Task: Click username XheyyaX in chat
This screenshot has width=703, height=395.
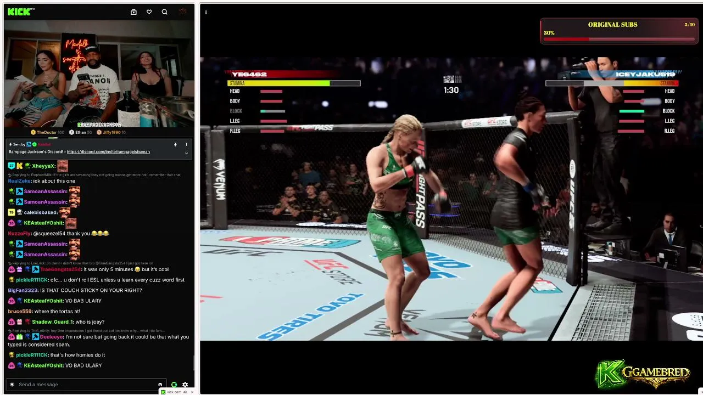Action: click(x=43, y=166)
